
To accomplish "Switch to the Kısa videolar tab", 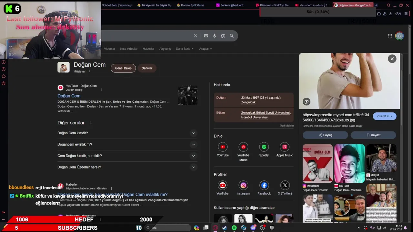I will pyautogui.click(x=129, y=49).
